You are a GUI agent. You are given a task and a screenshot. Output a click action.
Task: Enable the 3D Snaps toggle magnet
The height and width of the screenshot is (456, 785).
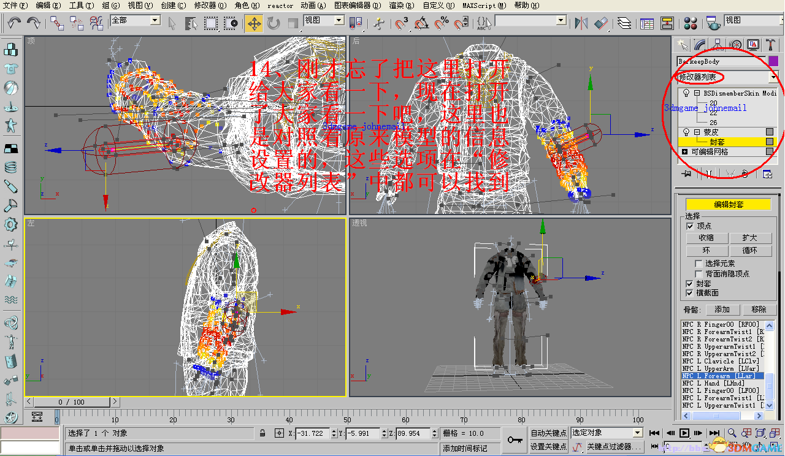pos(402,24)
